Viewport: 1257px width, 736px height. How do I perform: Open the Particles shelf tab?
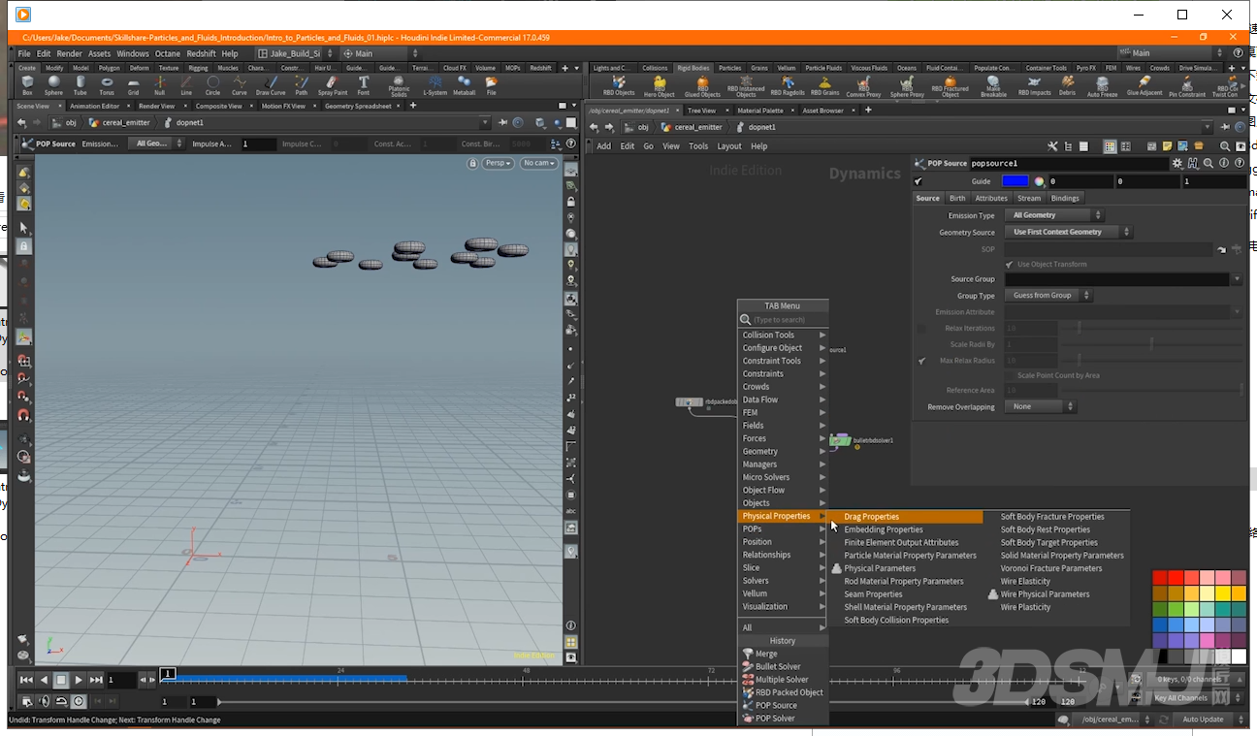click(x=730, y=68)
